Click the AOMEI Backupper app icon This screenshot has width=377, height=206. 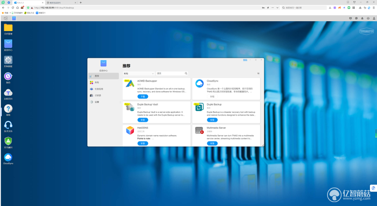pyautogui.click(x=130, y=83)
